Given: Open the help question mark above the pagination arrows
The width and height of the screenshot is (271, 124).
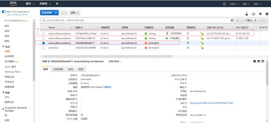Looking at the screenshot, I should click(x=267, y=14).
